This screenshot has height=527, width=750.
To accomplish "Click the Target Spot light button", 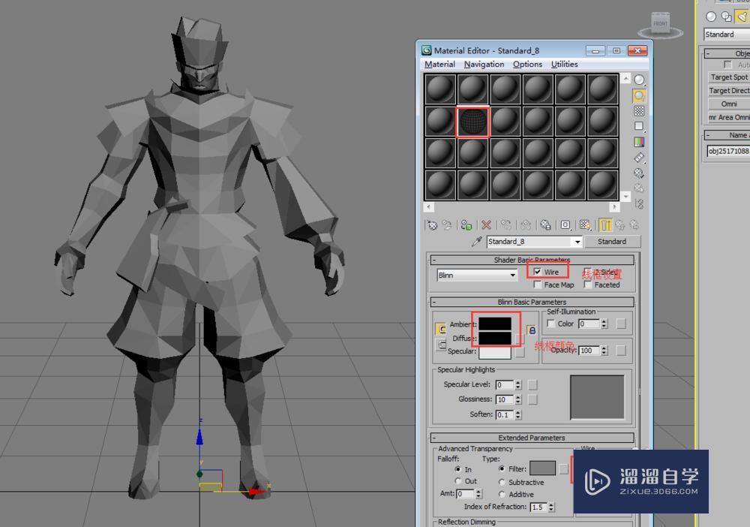I will pyautogui.click(x=728, y=77).
